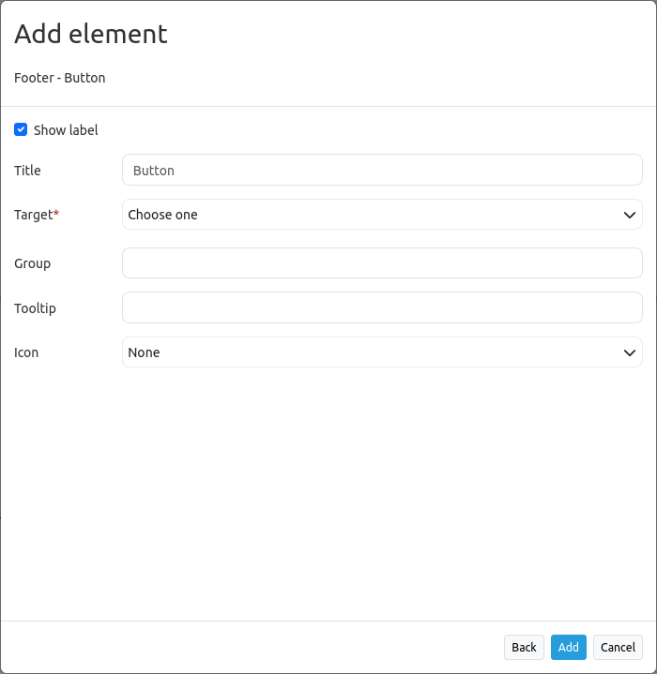Click the 'Title' field label

point(27,171)
